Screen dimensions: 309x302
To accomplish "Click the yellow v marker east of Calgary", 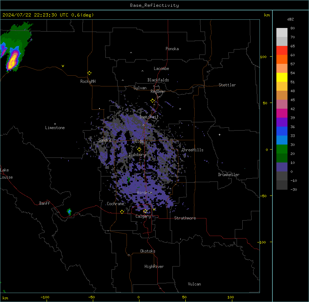I will (154, 209).
